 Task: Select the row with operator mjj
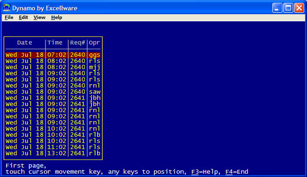[53, 67]
